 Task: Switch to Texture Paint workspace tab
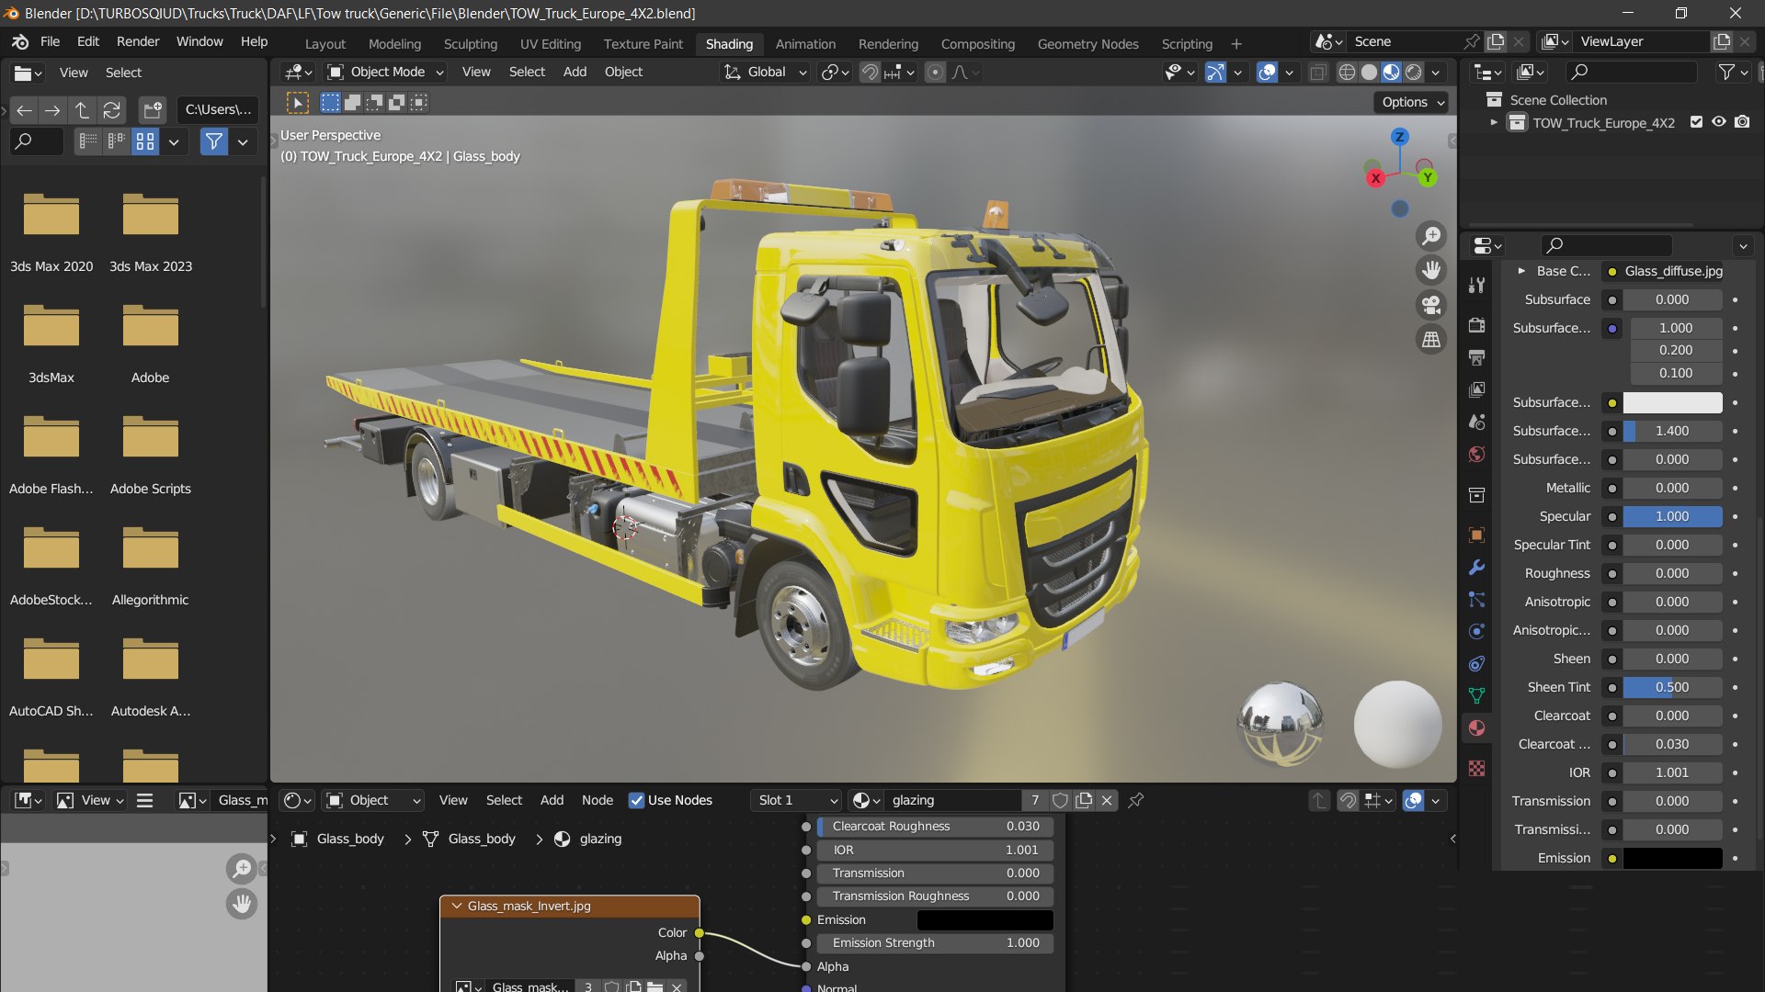click(643, 44)
